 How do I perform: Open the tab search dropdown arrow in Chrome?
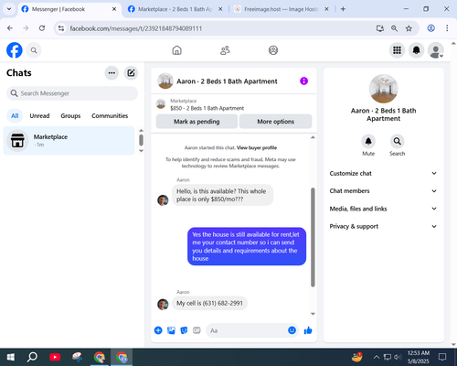pos(9,9)
